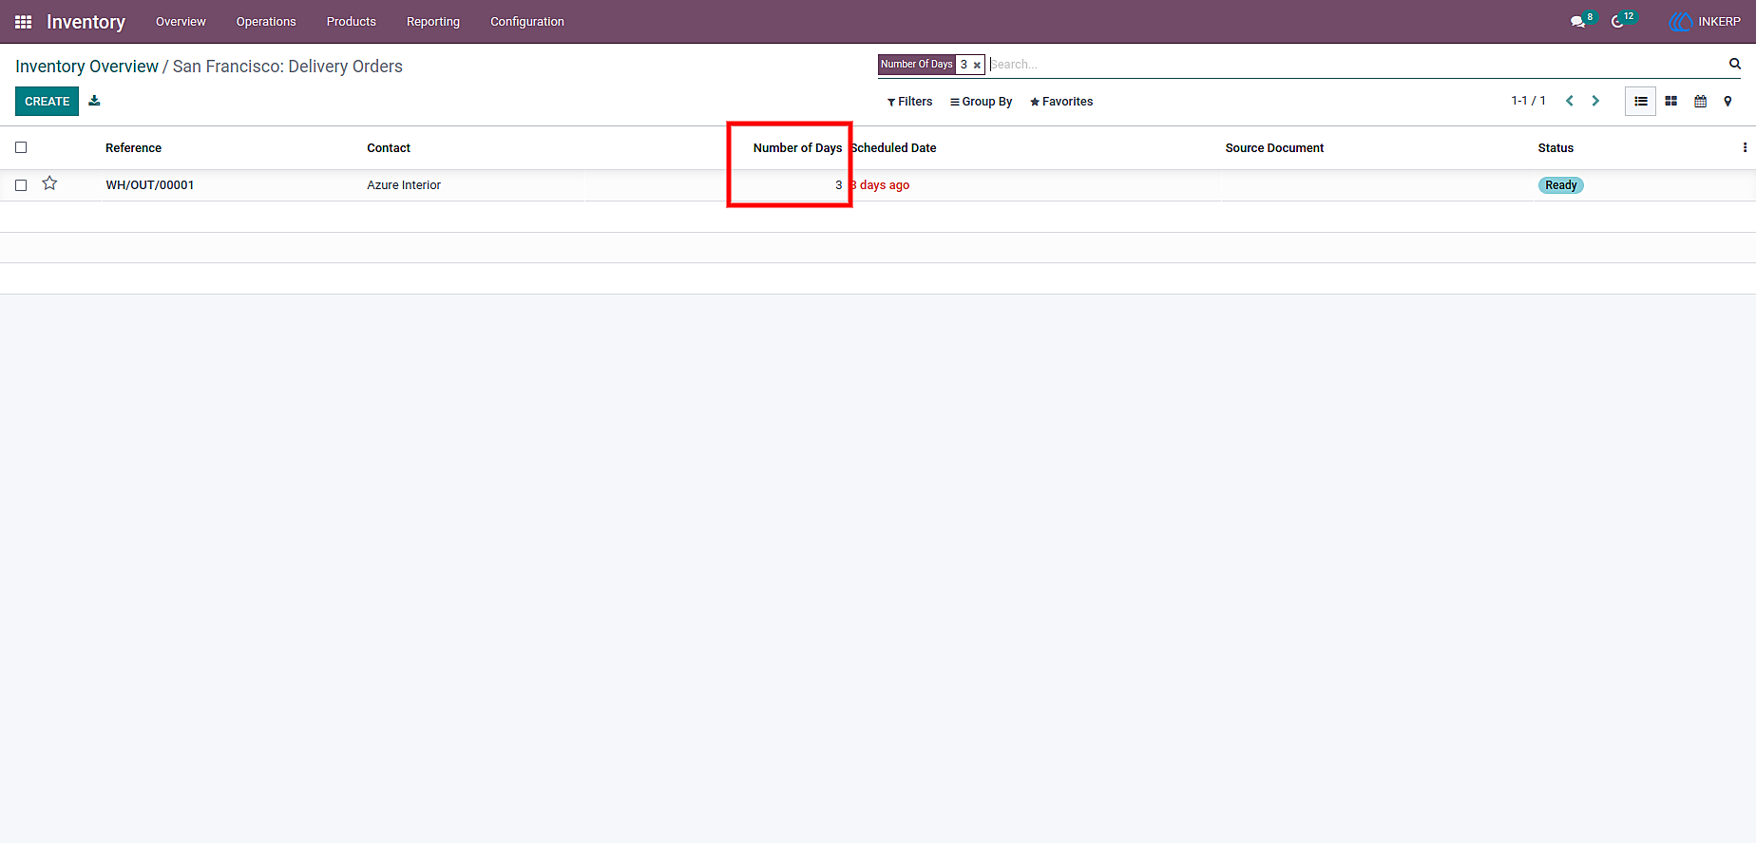Go to previous page arrow

(1570, 101)
